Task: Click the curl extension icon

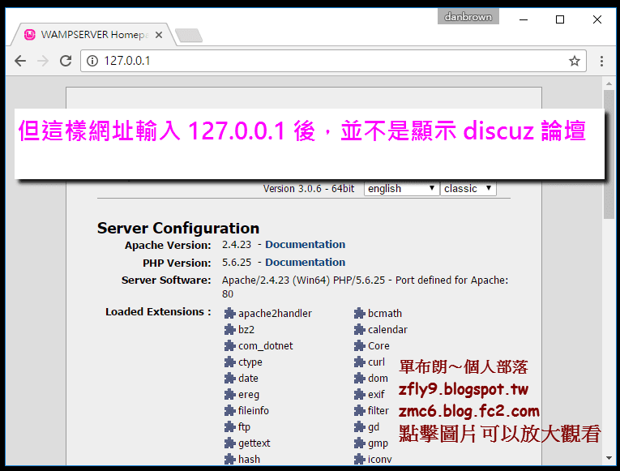Action: [x=359, y=362]
